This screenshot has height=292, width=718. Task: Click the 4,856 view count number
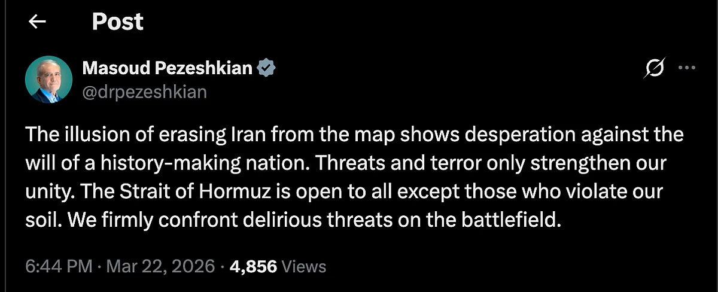[x=253, y=266]
